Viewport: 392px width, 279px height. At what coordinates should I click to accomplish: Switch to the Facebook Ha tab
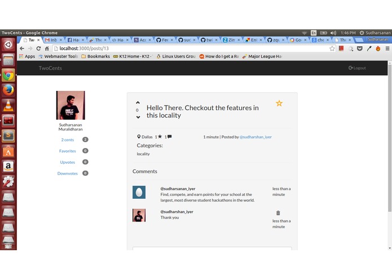[75, 40]
